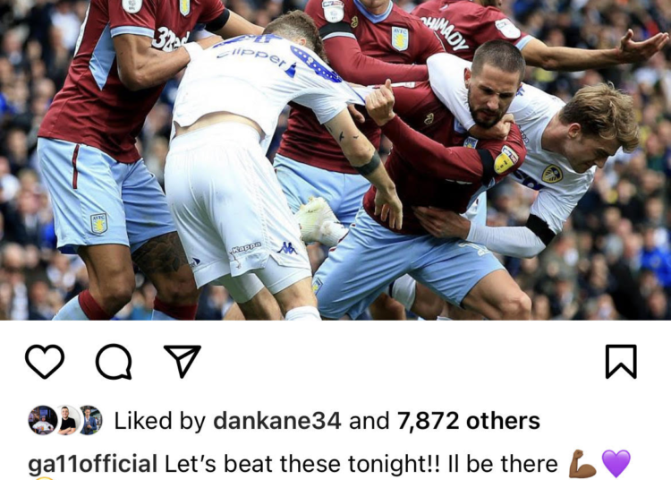Screen dimensions: 671x480
Task: Open the first liker's profile avatar
Action: click(42, 420)
